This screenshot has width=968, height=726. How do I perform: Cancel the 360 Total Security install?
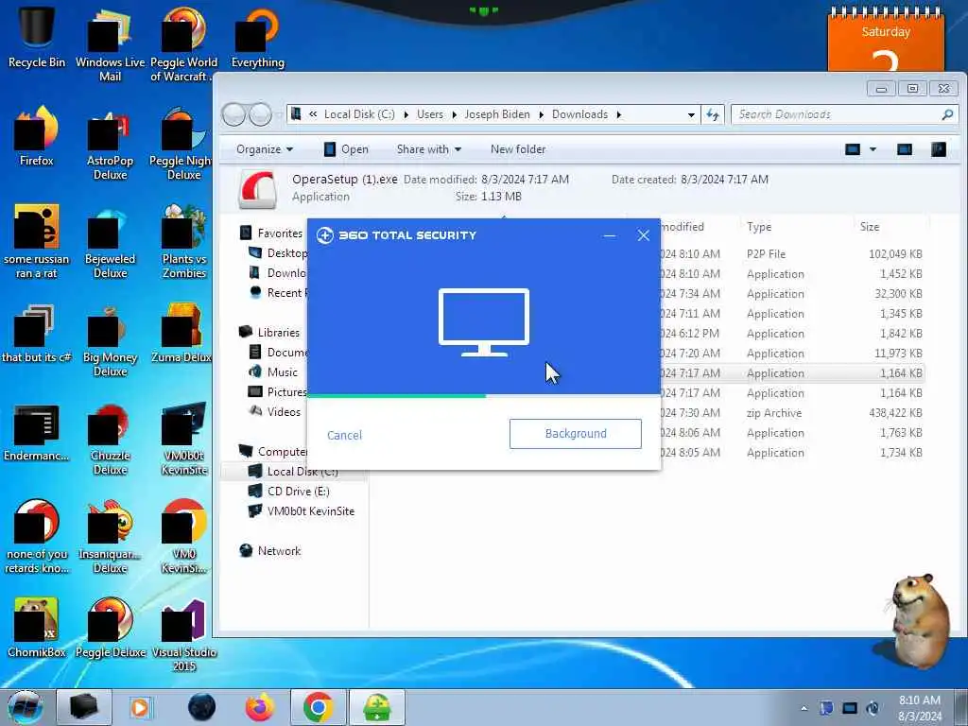344,435
